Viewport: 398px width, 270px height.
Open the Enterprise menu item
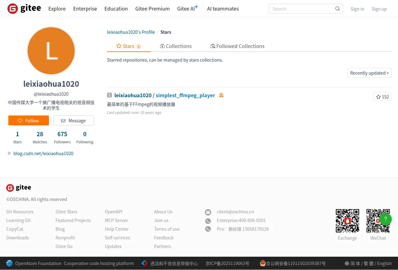point(85,9)
